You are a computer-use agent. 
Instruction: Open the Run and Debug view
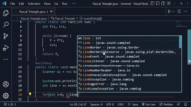(x=6, y=48)
